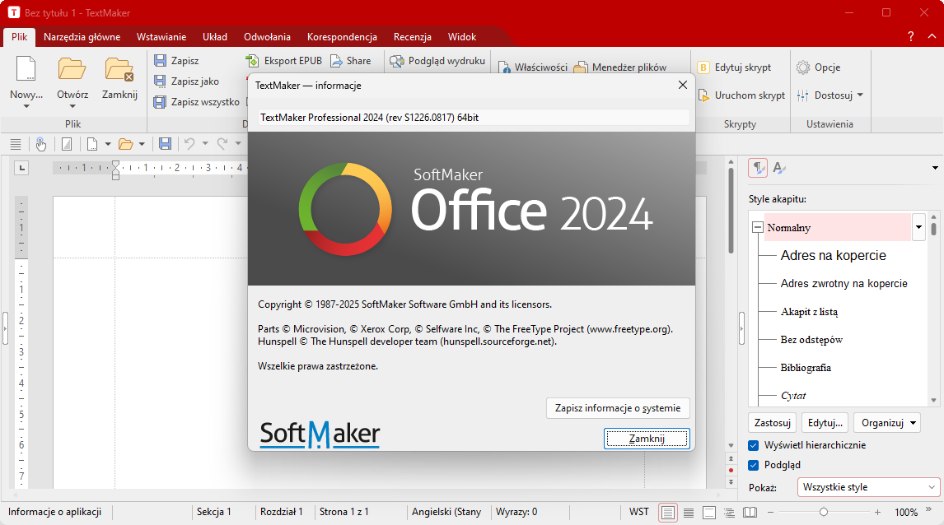Expand the Otwórz dropdown arrow

click(72, 106)
